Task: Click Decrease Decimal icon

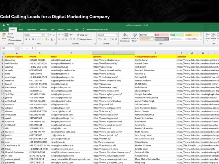Action: click(x=116, y=39)
